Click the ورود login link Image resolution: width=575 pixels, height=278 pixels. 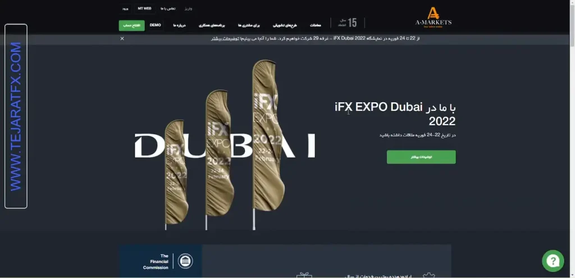125,8
